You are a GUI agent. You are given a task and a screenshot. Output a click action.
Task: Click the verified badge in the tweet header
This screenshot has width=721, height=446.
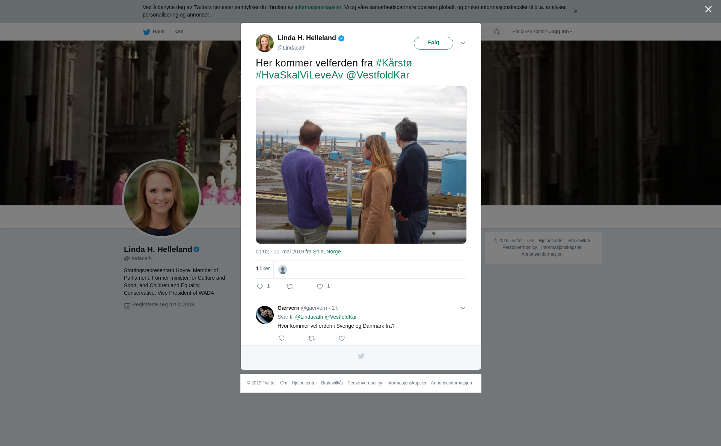point(341,38)
